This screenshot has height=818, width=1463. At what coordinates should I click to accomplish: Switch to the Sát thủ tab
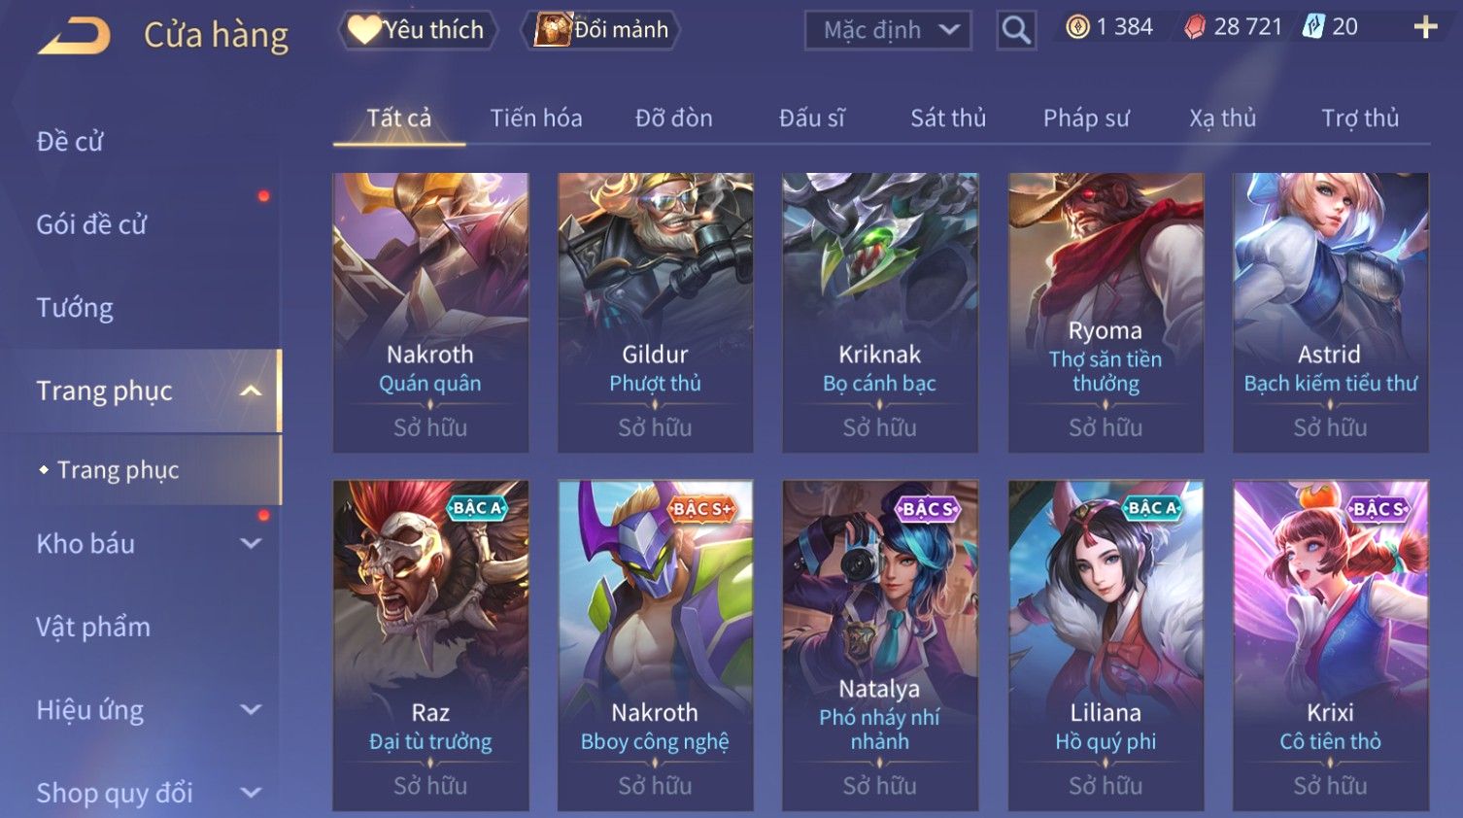948,119
